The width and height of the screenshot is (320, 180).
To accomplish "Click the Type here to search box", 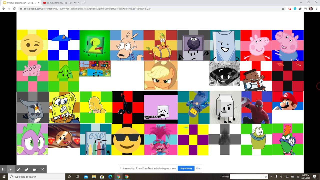I will [37, 177].
